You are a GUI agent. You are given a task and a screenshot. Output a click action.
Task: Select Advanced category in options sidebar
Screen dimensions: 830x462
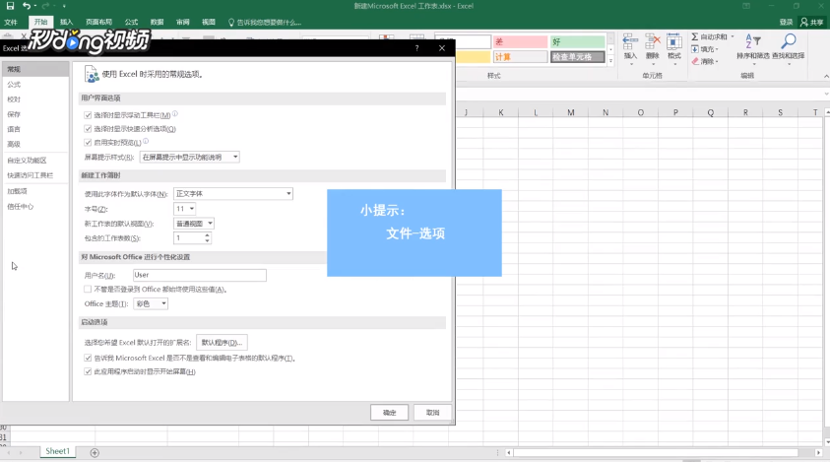click(35, 144)
